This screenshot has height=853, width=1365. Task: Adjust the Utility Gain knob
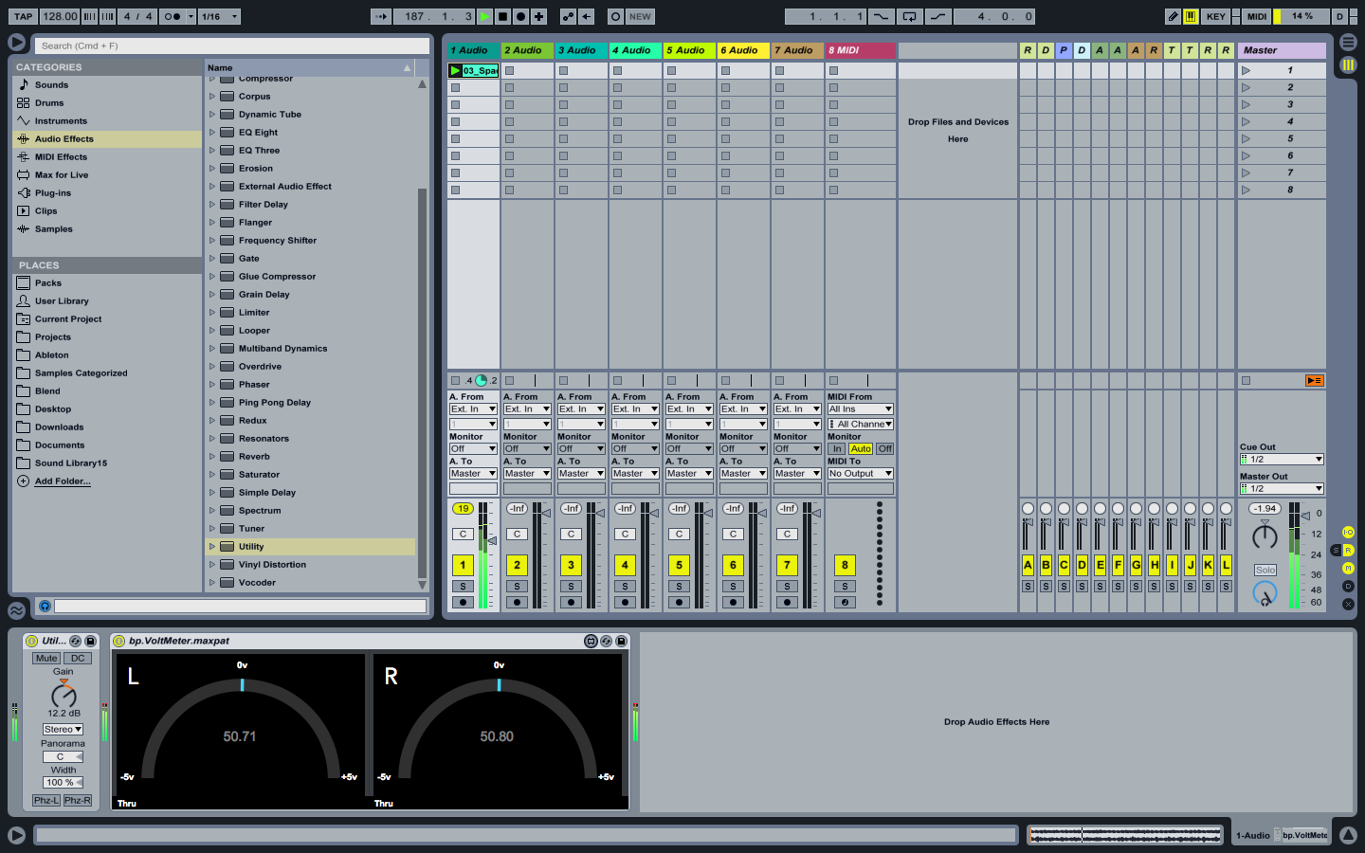point(64,696)
